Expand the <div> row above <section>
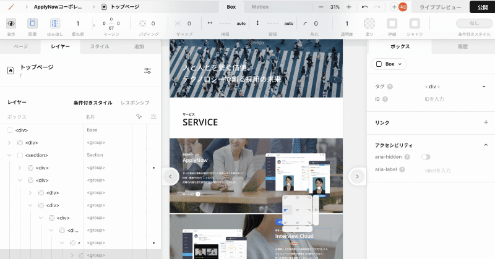495x259 pixels. pos(9,143)
